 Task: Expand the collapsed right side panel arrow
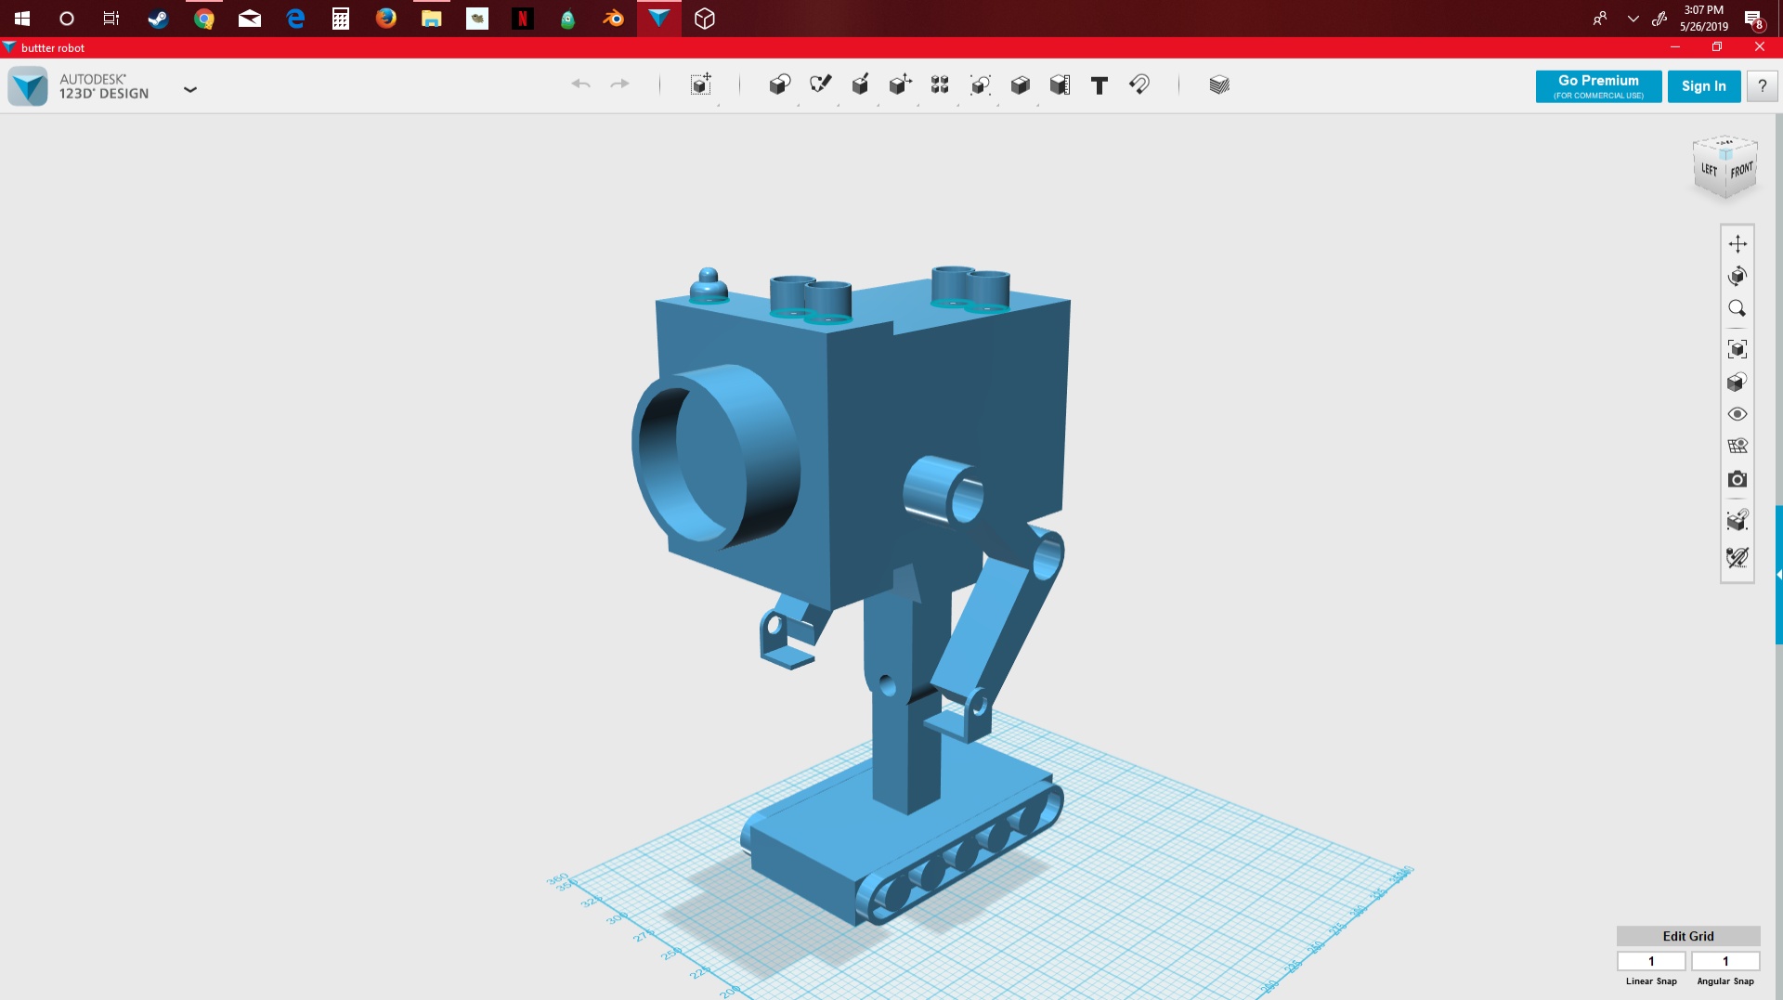point(1778,575)
